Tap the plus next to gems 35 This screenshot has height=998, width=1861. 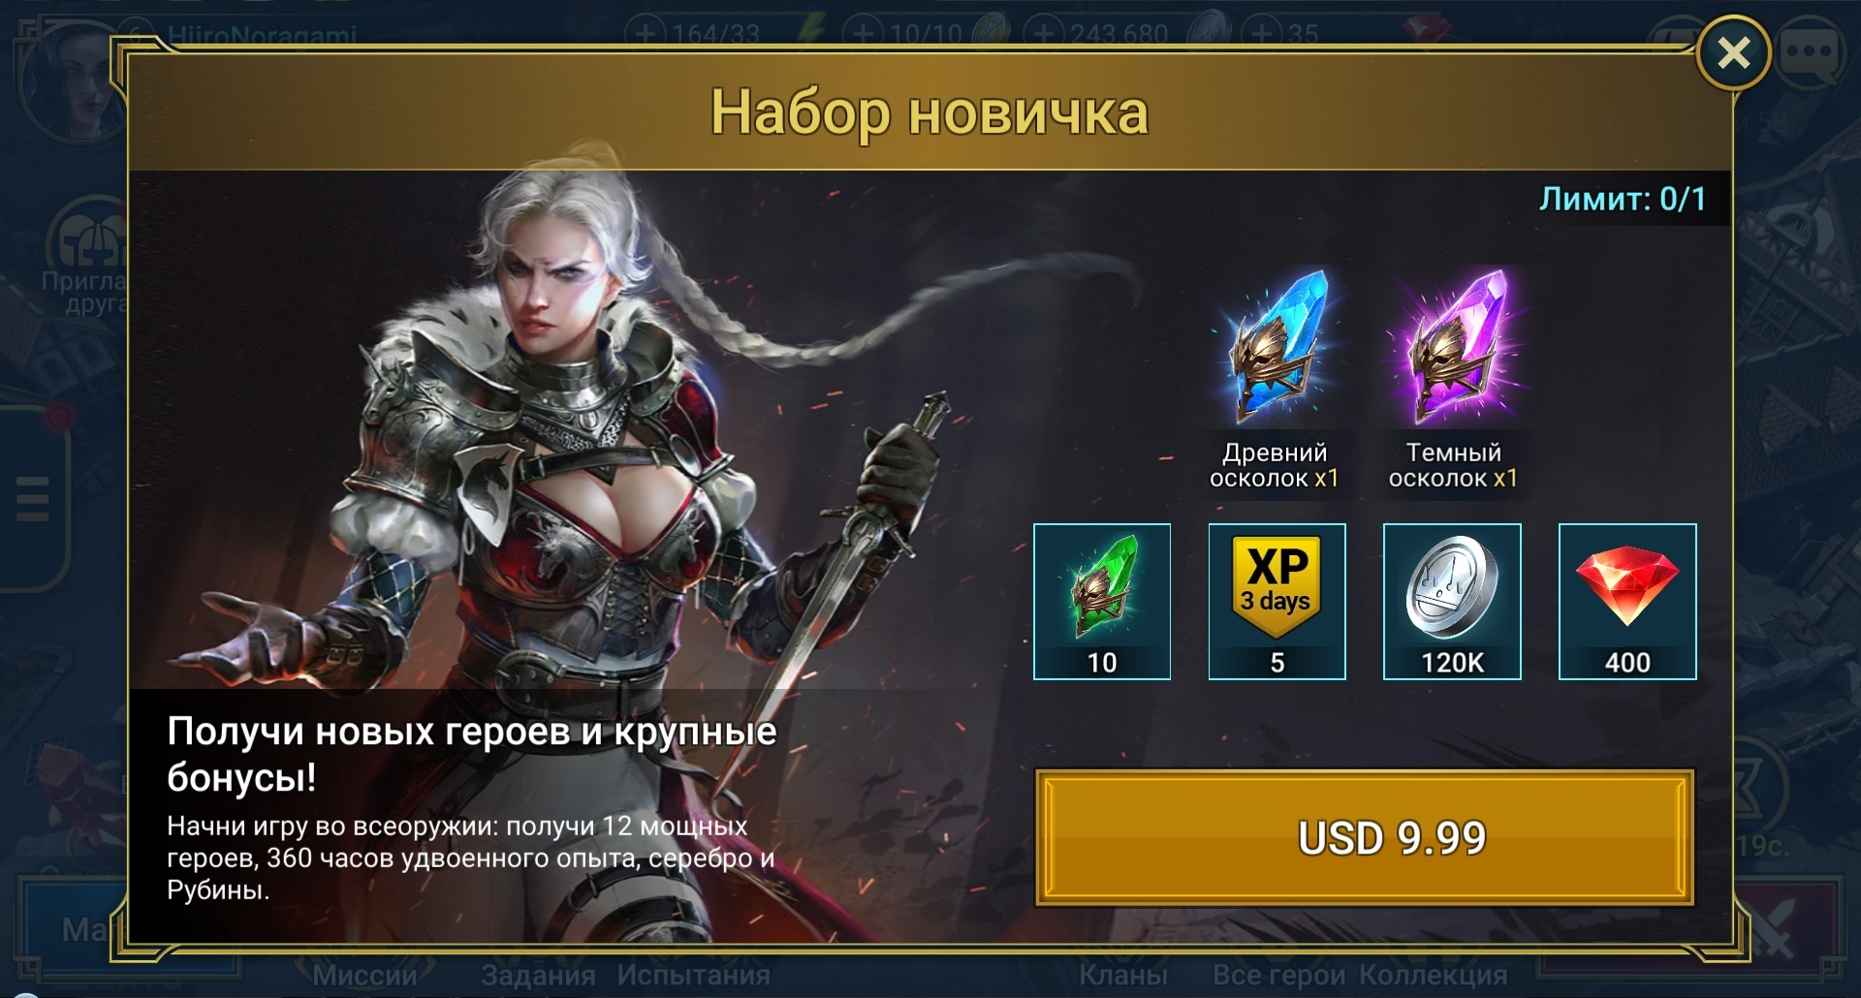pos(1260,34)
